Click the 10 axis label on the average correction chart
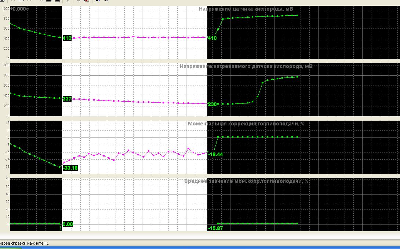Image resolution: width=400 pixels, height=249 pixels. point(7,217)
